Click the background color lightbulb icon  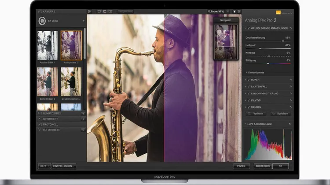(235, 11)
